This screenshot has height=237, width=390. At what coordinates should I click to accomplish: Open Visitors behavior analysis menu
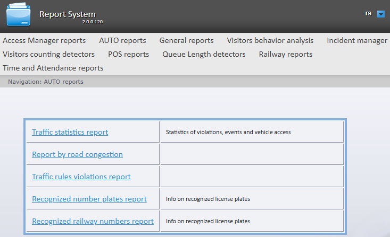tap(270, 40)
